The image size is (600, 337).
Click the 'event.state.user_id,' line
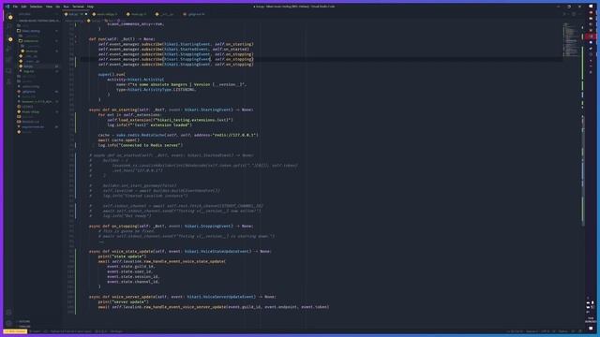pos(129,271)
